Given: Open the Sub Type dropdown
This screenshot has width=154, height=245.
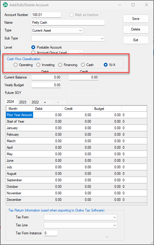Looking at the screenshot, I should coord(68,39).
